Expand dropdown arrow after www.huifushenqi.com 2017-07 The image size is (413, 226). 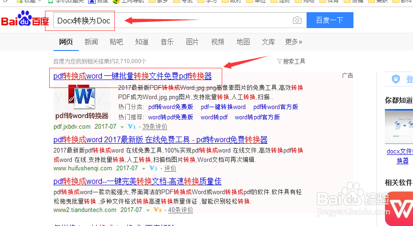(x=143, y=169)
